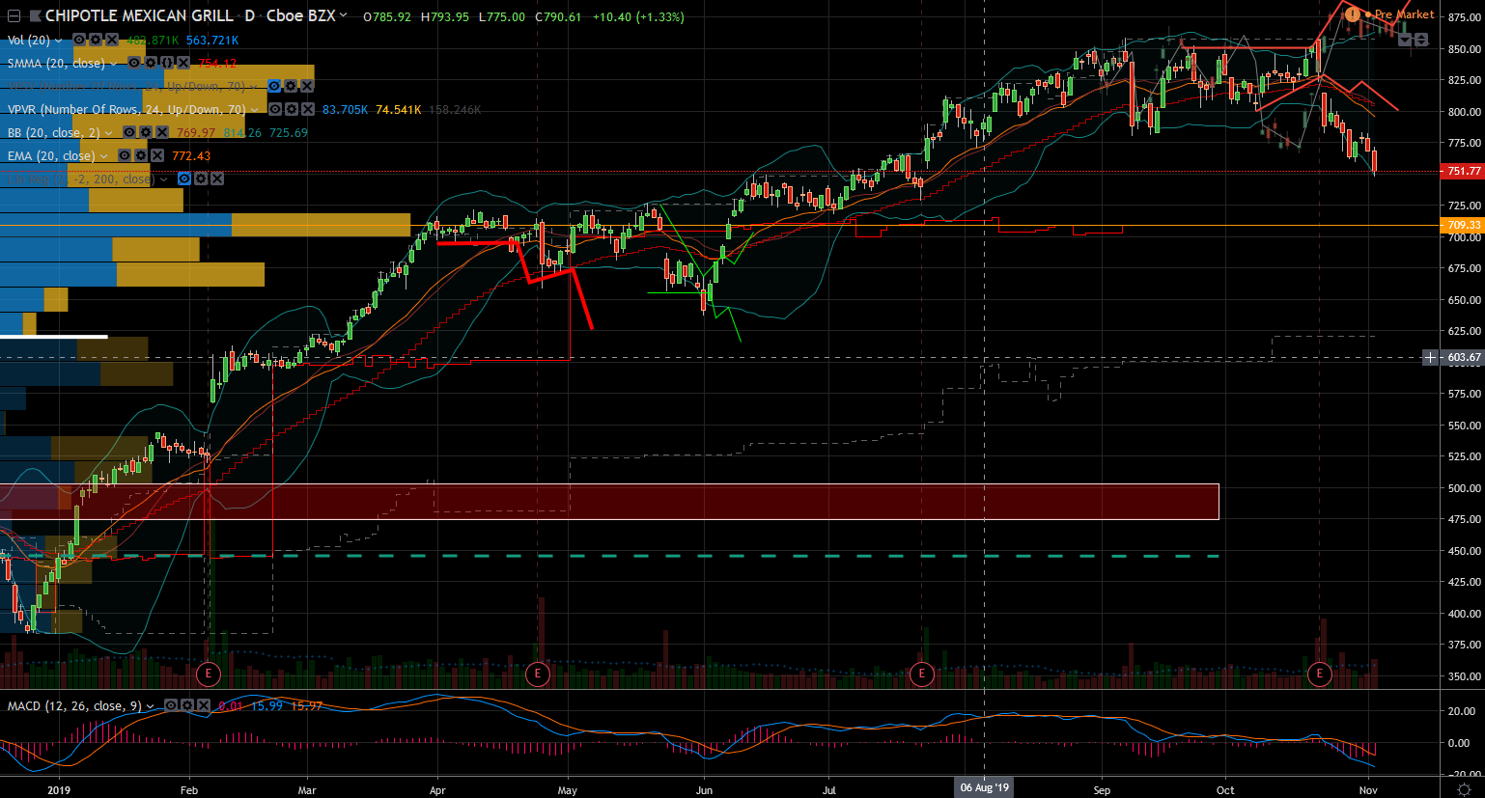Hide the BB (20, close, 2) indicator

[129, 132]
